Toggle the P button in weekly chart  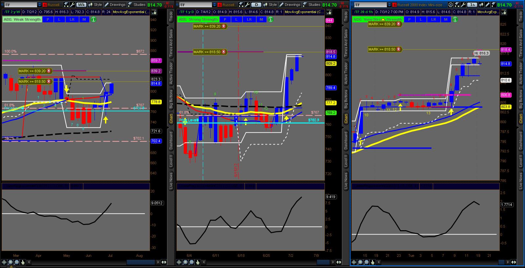[x=48, y=19]
